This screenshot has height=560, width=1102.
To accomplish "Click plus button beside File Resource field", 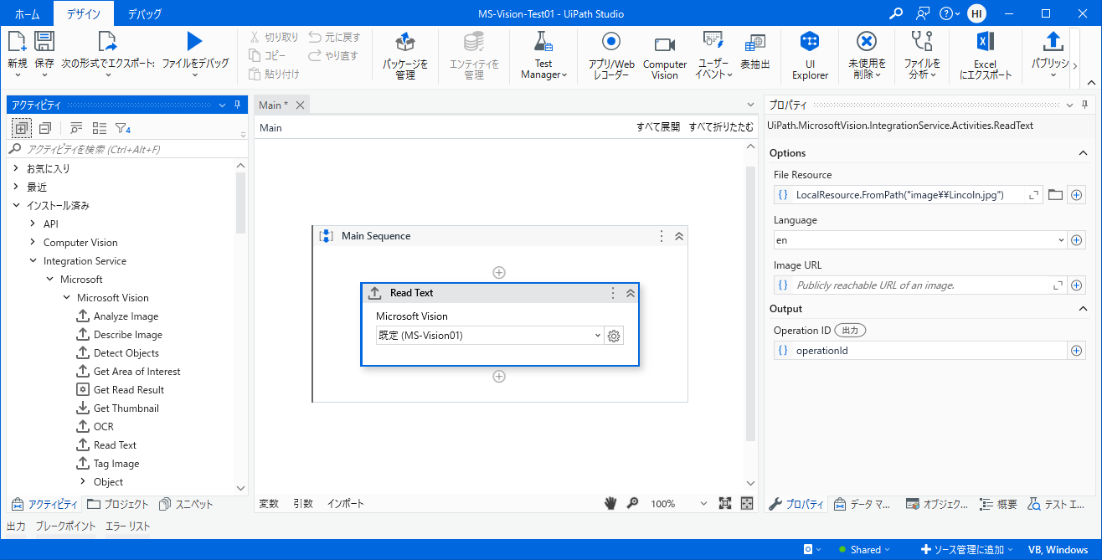I will click(1077, 195).
